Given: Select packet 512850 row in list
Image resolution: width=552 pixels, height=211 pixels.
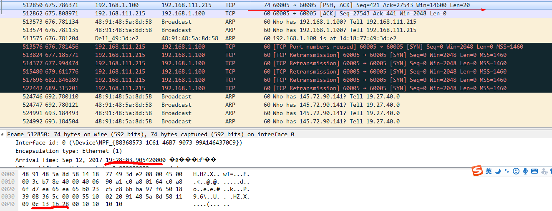Looking at the screenshot, I should click(x=276, y=5).
